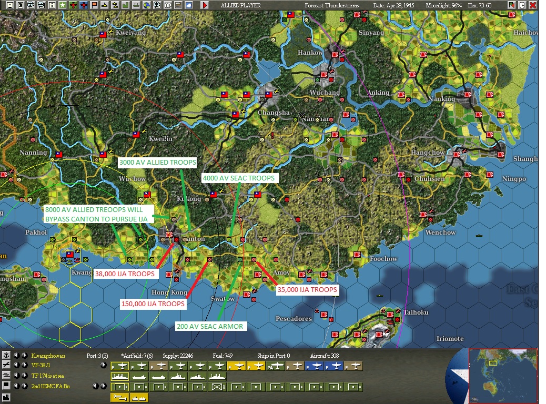This screenshot has height=404, width=546.
Task: Click the single yellow ship toolbar icon
Action: coord(105,5)
